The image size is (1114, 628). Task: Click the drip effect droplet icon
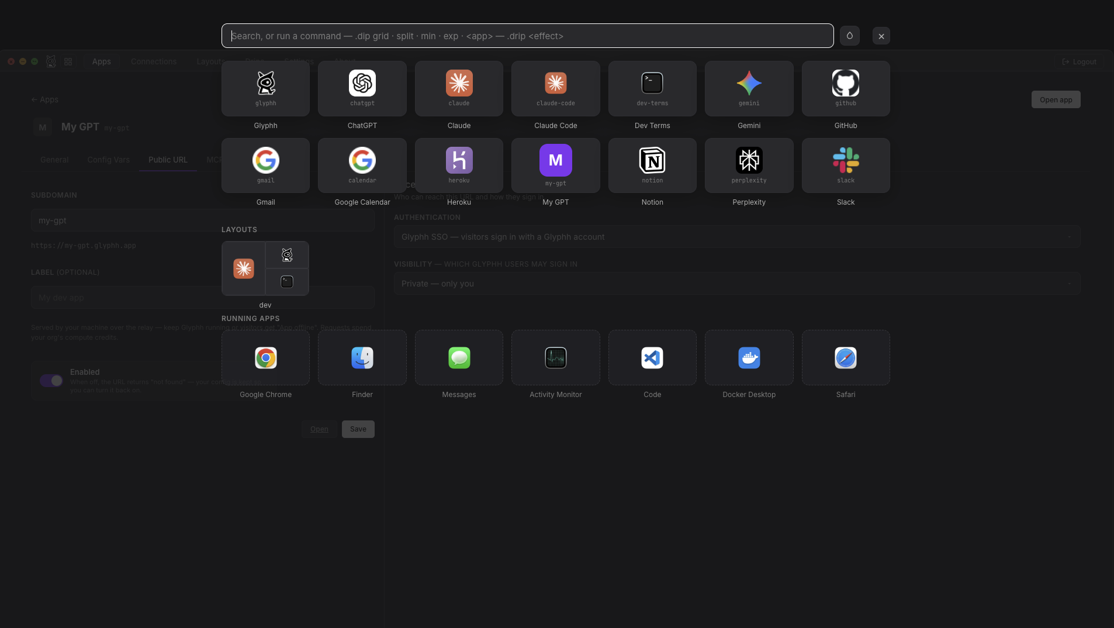[849, 36]
